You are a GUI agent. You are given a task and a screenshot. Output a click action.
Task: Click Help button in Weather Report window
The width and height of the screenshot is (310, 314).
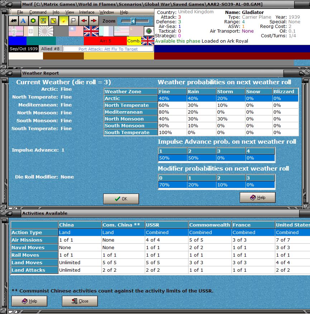258,198
